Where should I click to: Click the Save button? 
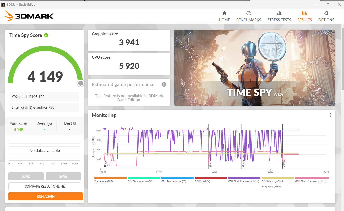63,176
